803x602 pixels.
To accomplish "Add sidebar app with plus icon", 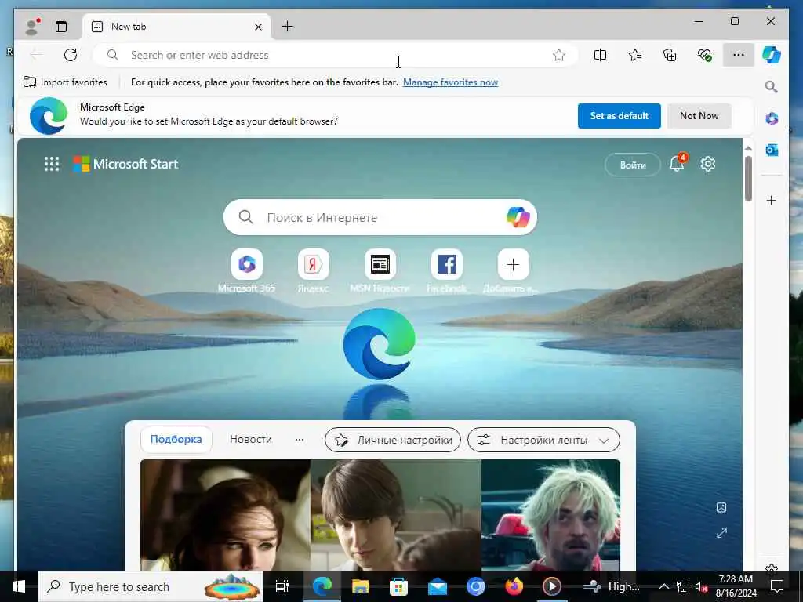I will click(x=772, y=200).
